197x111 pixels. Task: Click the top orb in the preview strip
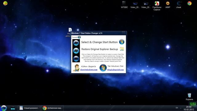pyautogui.click(x=76, y=43)
